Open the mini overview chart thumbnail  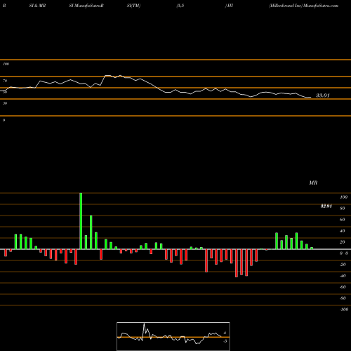173,336
